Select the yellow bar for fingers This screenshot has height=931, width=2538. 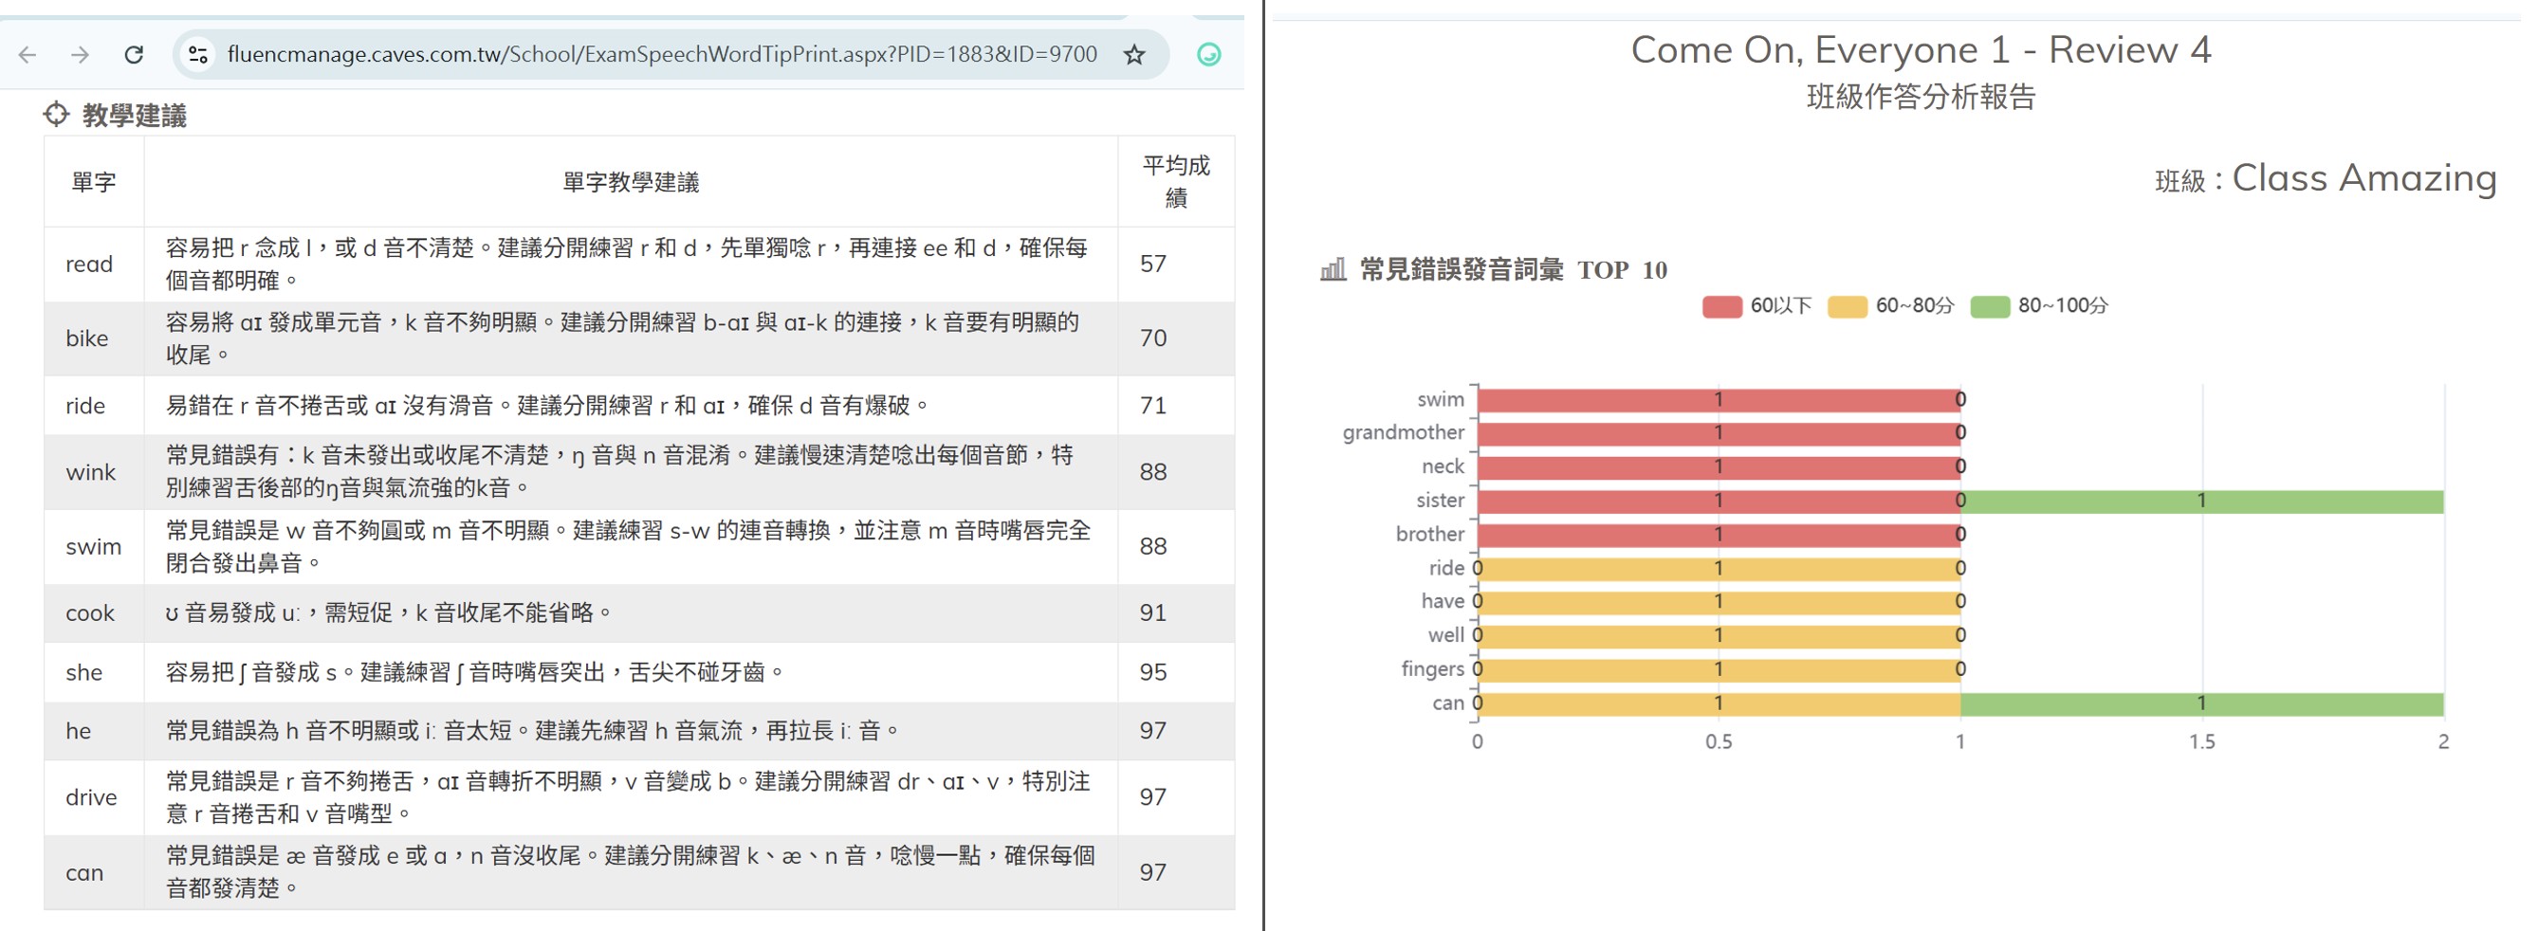(1718, 670)
